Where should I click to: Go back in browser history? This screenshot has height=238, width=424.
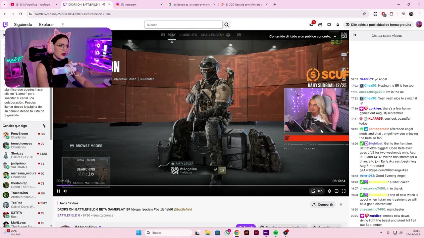(x=5, y=14)
